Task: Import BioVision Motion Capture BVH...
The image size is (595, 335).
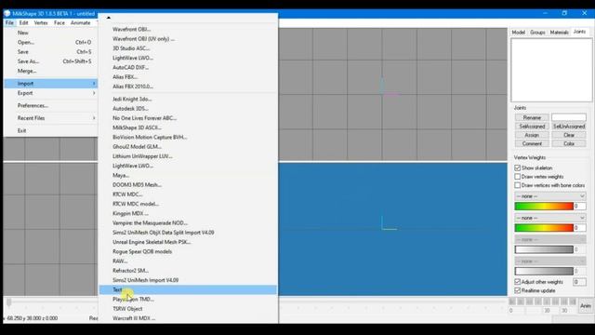Action: tap(188, 137)
